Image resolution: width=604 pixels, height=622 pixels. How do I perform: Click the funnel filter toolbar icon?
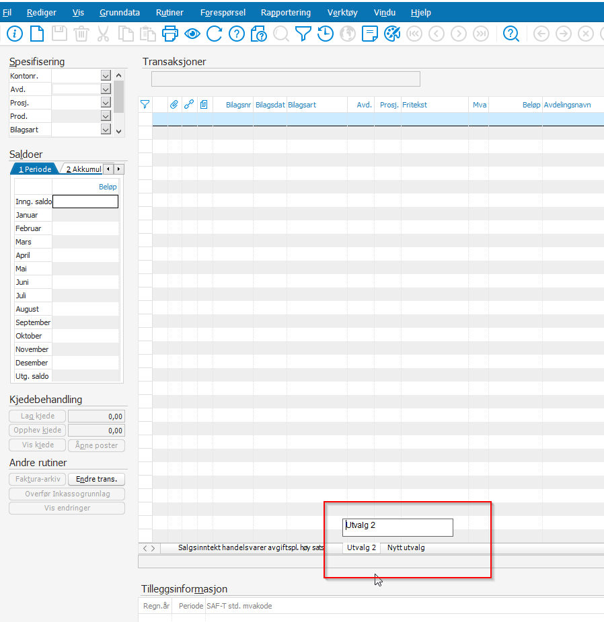click(303, 34)
